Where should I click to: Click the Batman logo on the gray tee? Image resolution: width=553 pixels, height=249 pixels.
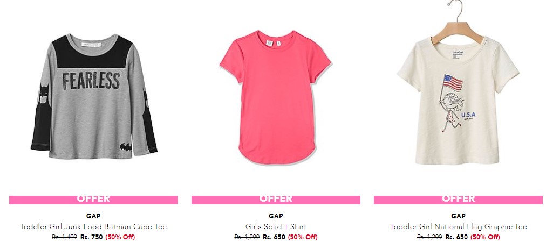coord(126,147)
